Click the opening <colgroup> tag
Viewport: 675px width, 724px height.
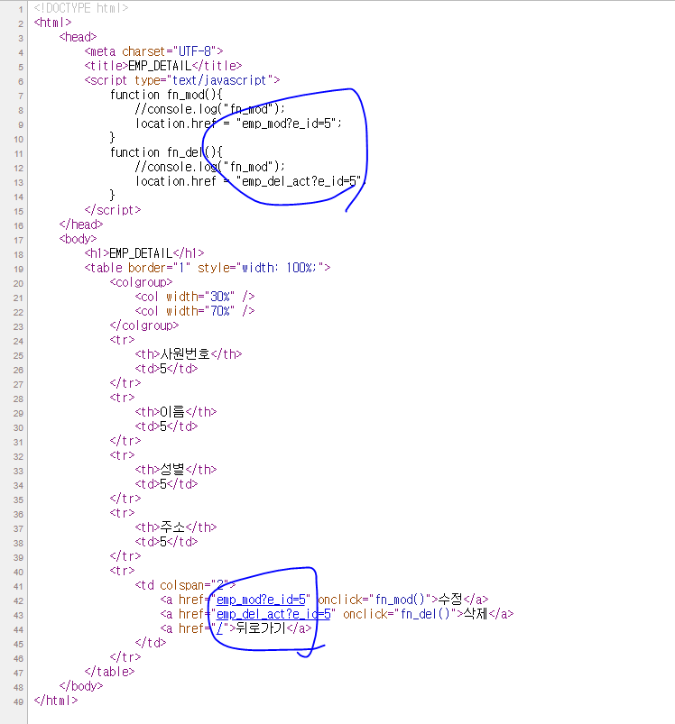(141, 282)
